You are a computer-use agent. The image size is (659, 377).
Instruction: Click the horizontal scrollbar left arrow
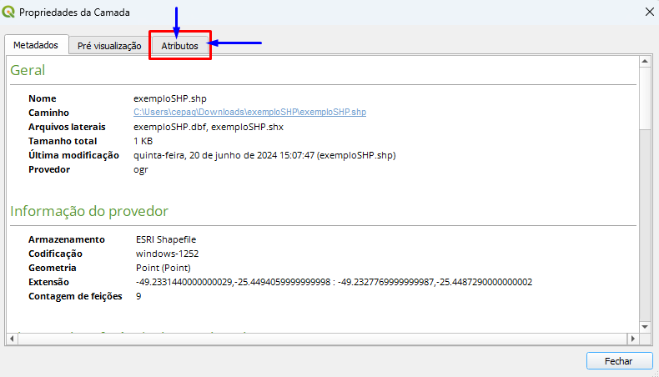point(12,339)
